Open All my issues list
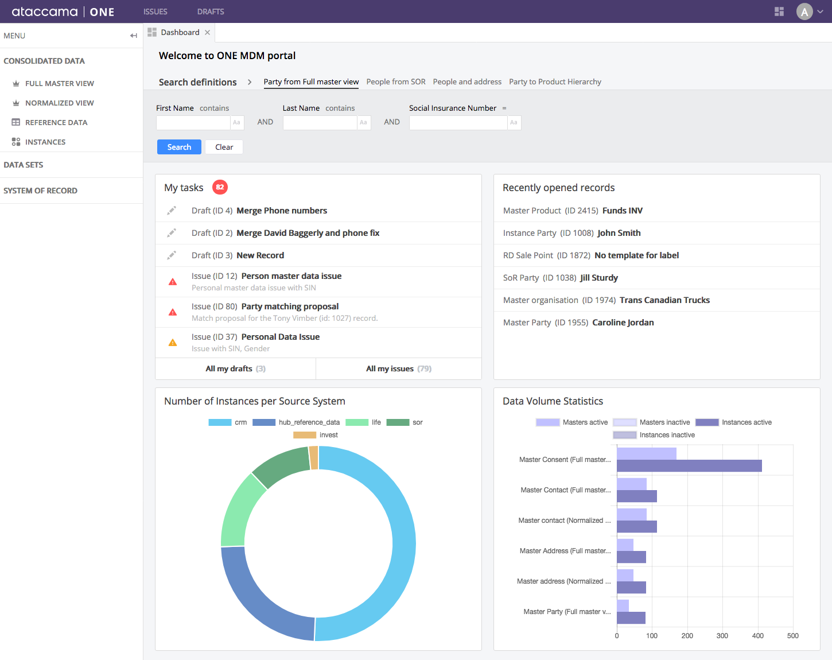 tap(398, 368)
